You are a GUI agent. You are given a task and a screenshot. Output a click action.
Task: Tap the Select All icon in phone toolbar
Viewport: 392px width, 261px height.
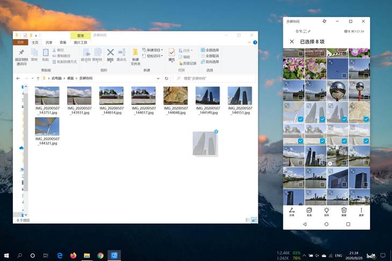pos(309,211)
